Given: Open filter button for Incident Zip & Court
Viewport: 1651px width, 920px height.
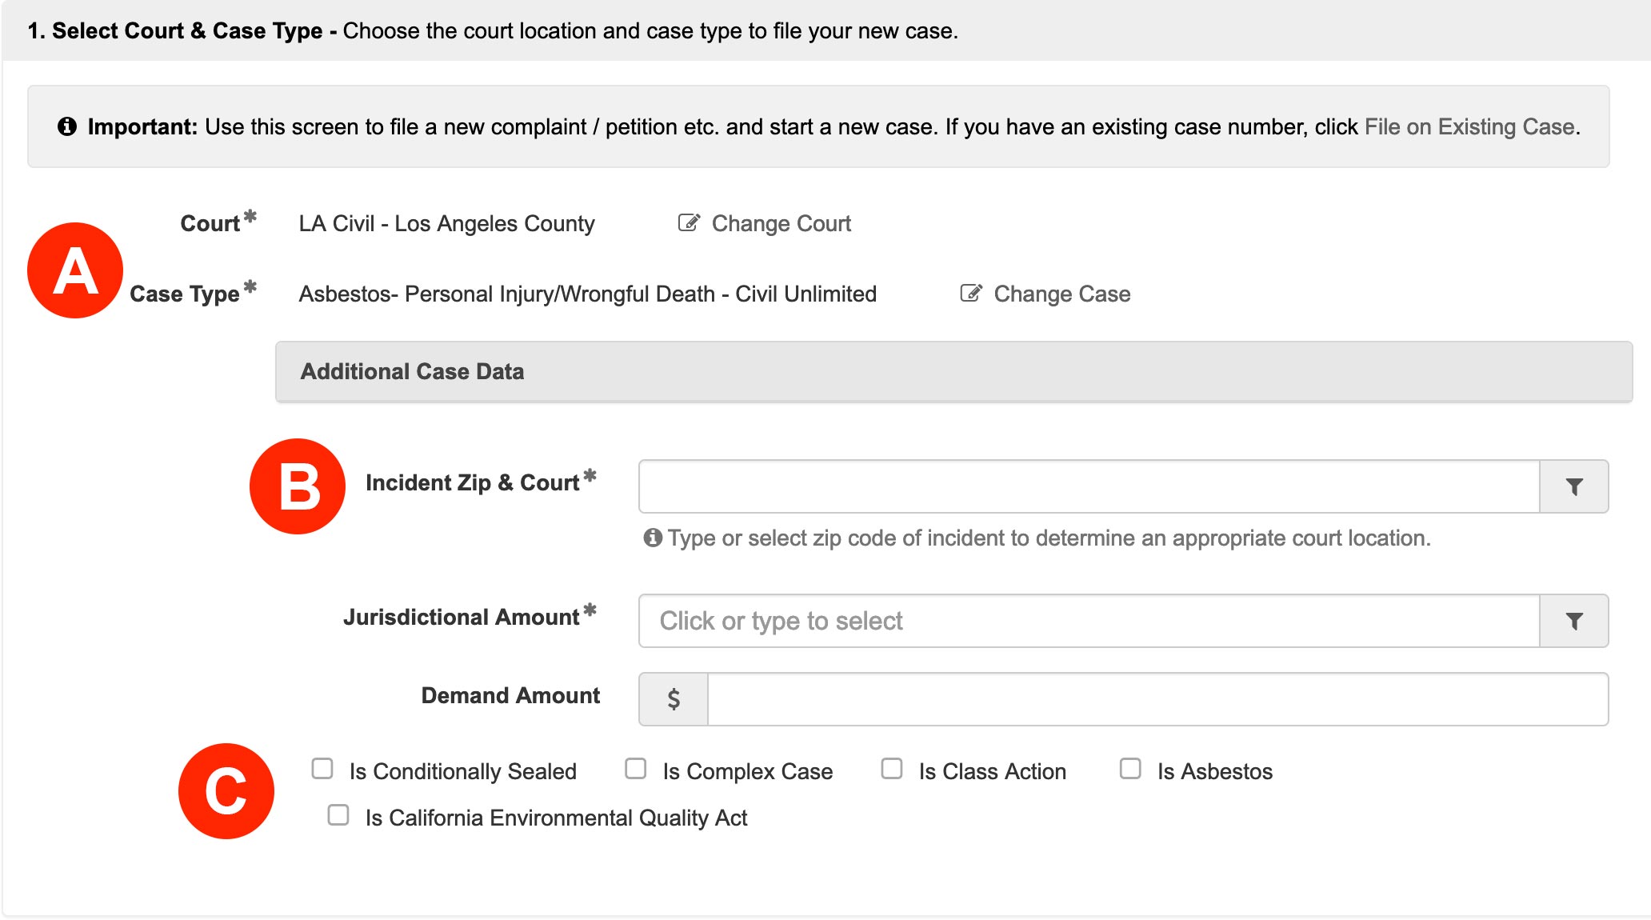Looking at the screenshot, I should 1573,486.
